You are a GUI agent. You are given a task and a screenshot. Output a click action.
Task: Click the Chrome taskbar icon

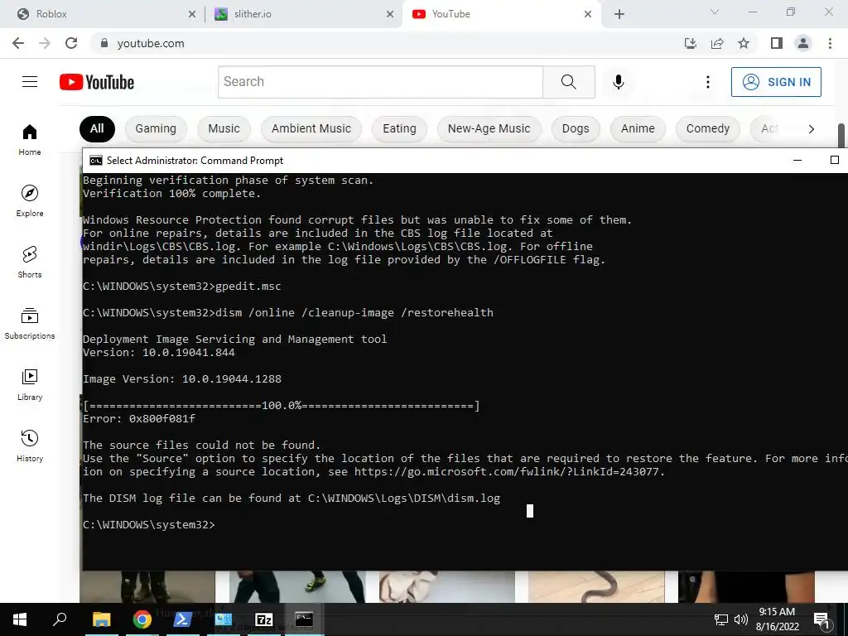(x=142, y=619)
